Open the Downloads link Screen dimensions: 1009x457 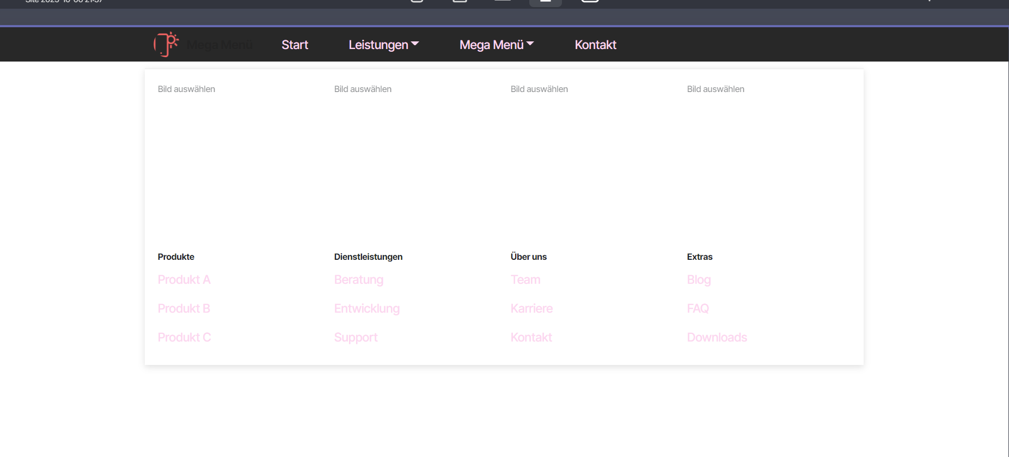click(x=717, y=338)
